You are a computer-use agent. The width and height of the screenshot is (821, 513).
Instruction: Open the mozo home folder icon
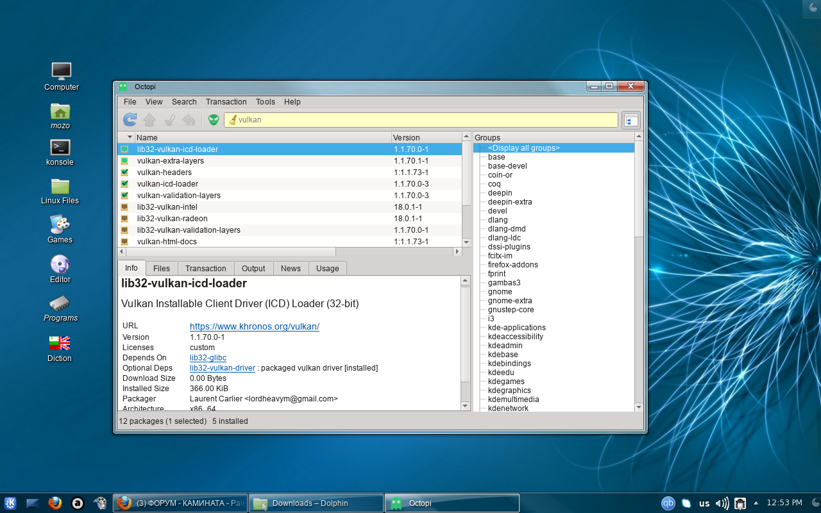coord(60,111)
